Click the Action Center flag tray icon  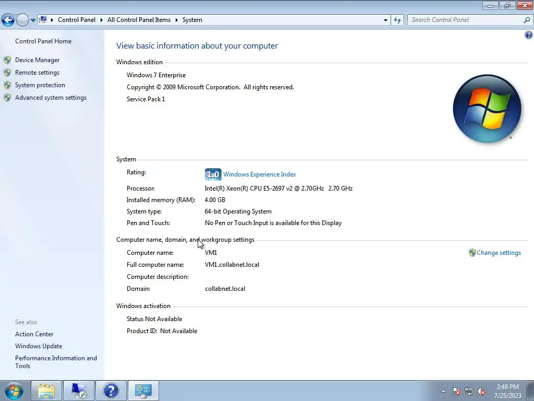pos(456,391)
